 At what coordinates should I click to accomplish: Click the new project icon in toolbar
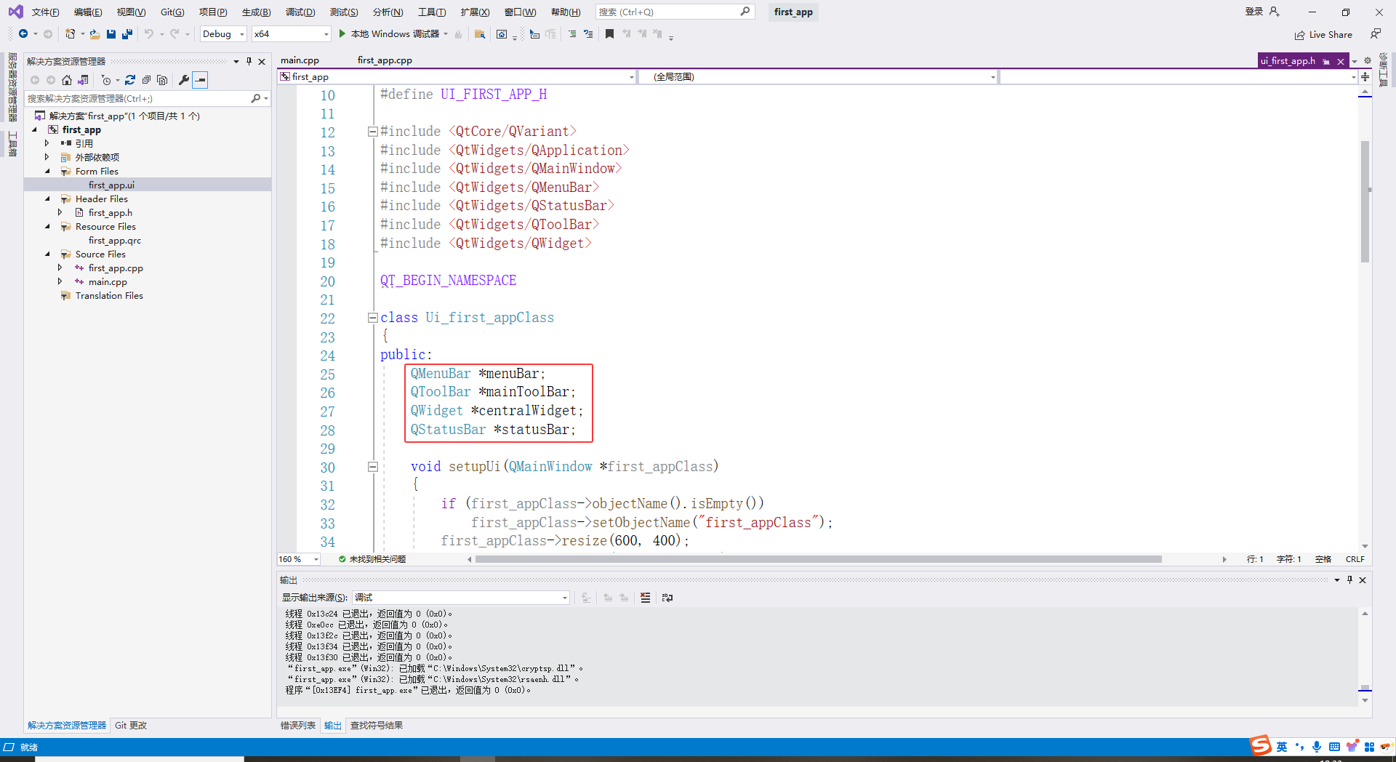point(70,34)
